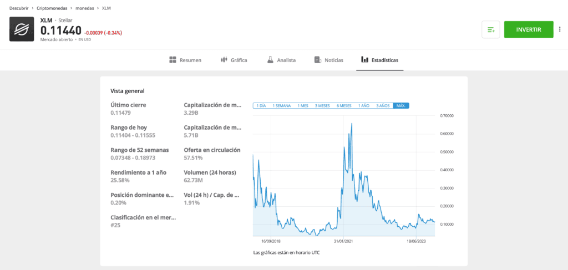Click the green INVERTIR button
This screenshot has height=270, width=568.
529,30
